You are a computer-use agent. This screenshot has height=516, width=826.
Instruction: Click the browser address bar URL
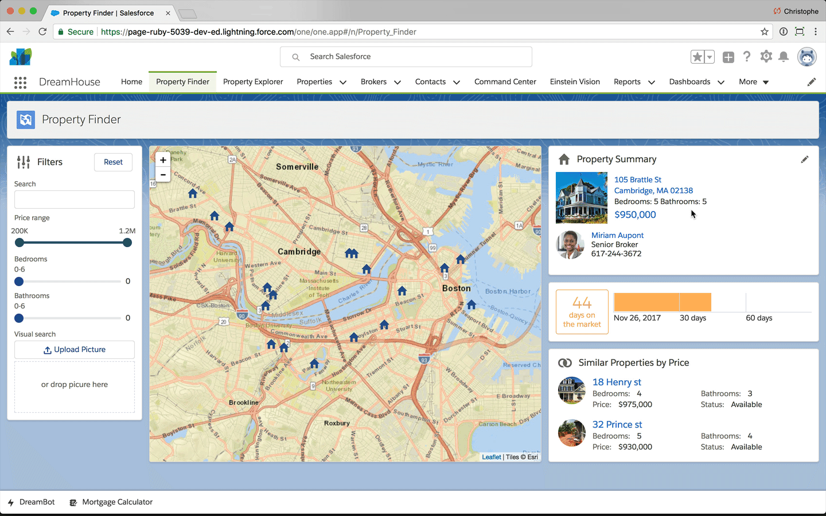(x=259, y=32)
